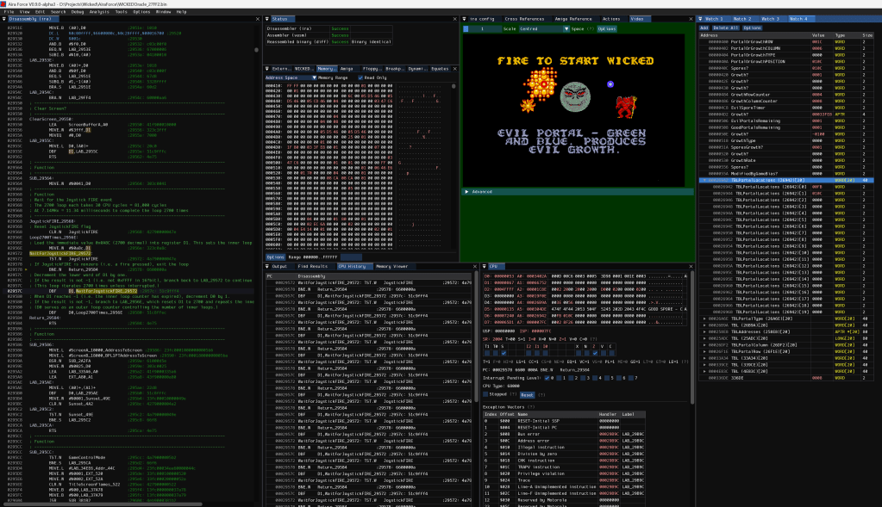Screen dimensions: 882x507
Task: Close the CPU panel with its X
Action: click(691, 266)
